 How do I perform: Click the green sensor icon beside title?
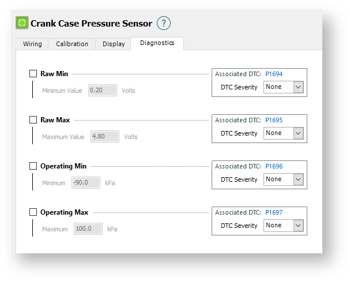point(22,24)
